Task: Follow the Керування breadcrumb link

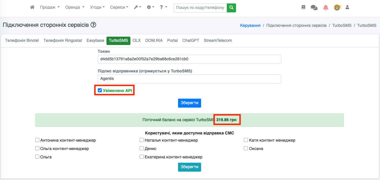Action: tap(250, 25)
